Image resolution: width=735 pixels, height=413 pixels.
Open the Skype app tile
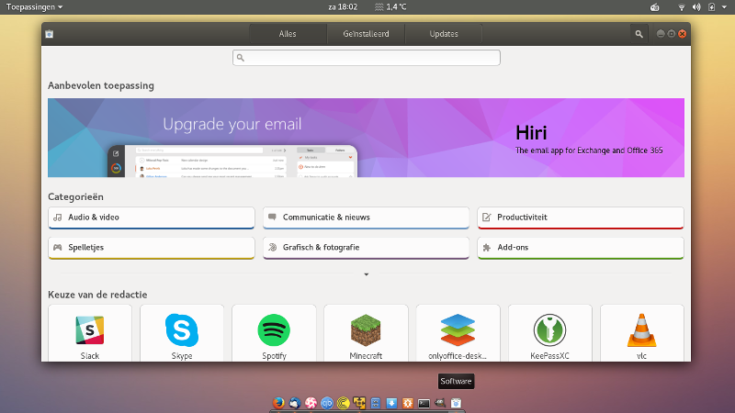click(x=182, y=333)
